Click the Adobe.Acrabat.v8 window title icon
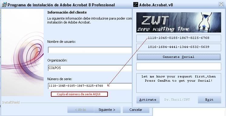The image size is (226, 116). [135, 5]
